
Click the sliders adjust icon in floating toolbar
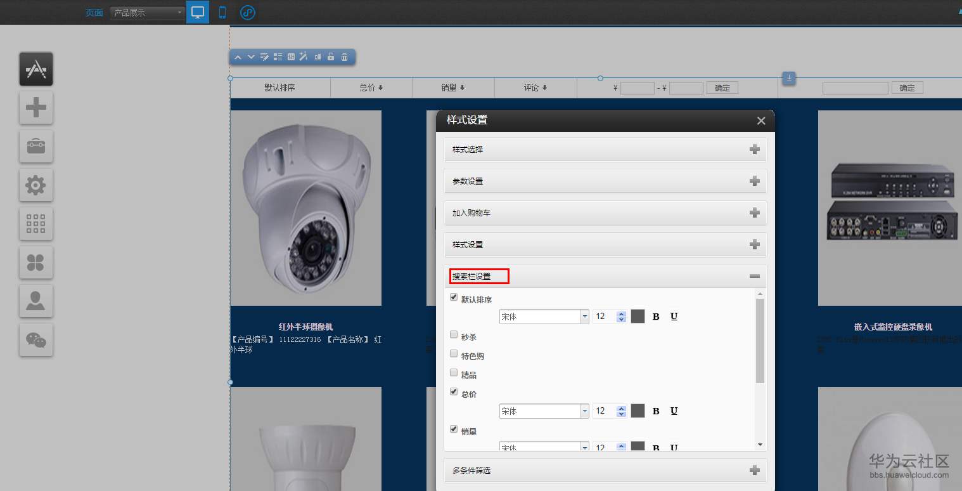coord(291,57)
